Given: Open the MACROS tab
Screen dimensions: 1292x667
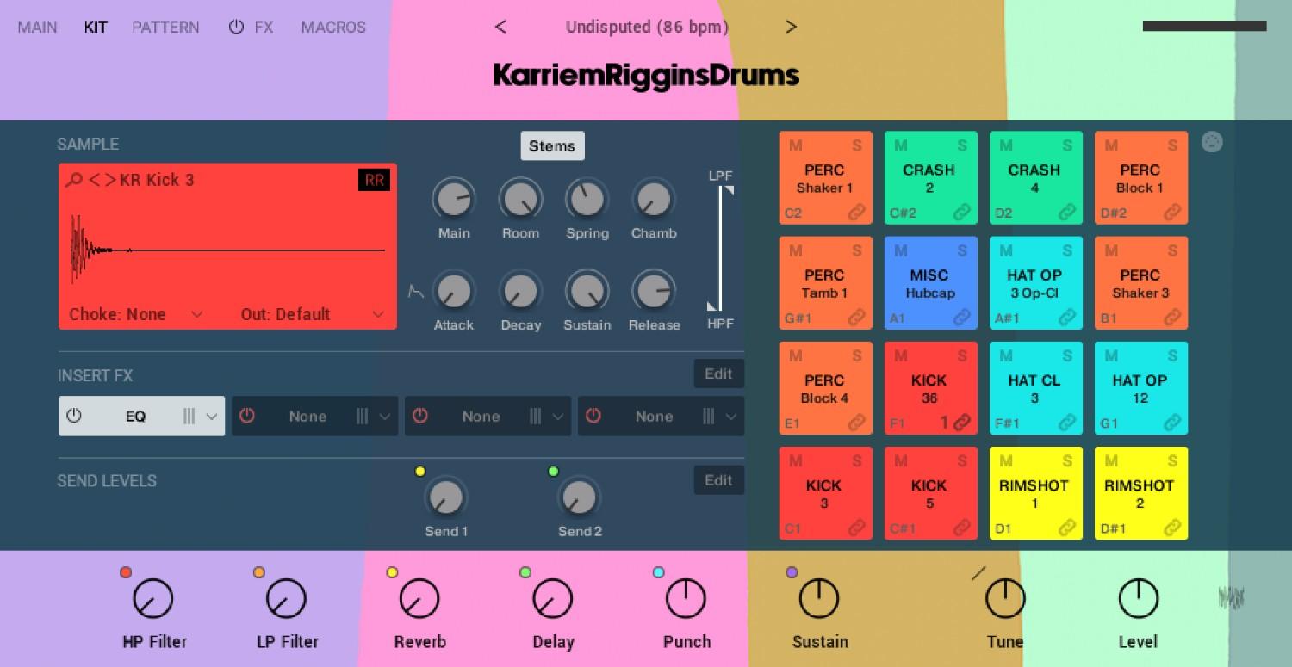Looking at the screenshot, I should [333, 27].
